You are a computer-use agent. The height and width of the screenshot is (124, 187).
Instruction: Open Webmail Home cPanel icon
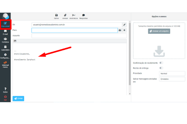pyautogui.click(x=5, y=64)
